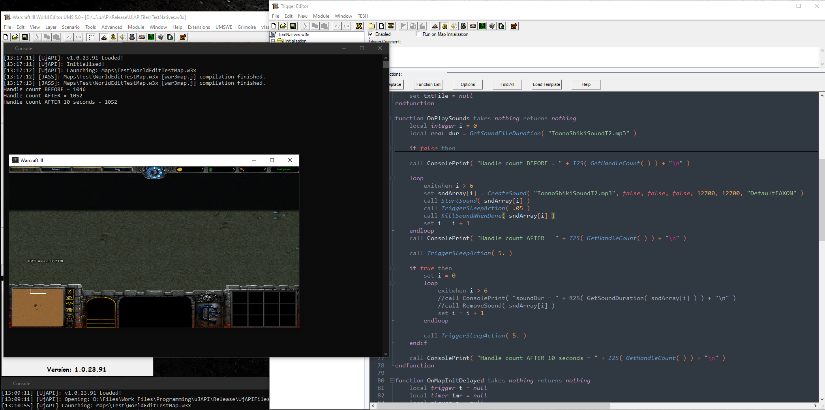The height and width of the screenshot is (410, 825).
Task: Click the Object Editor icon in Trigger Editor
Action: tap(463, 26)
